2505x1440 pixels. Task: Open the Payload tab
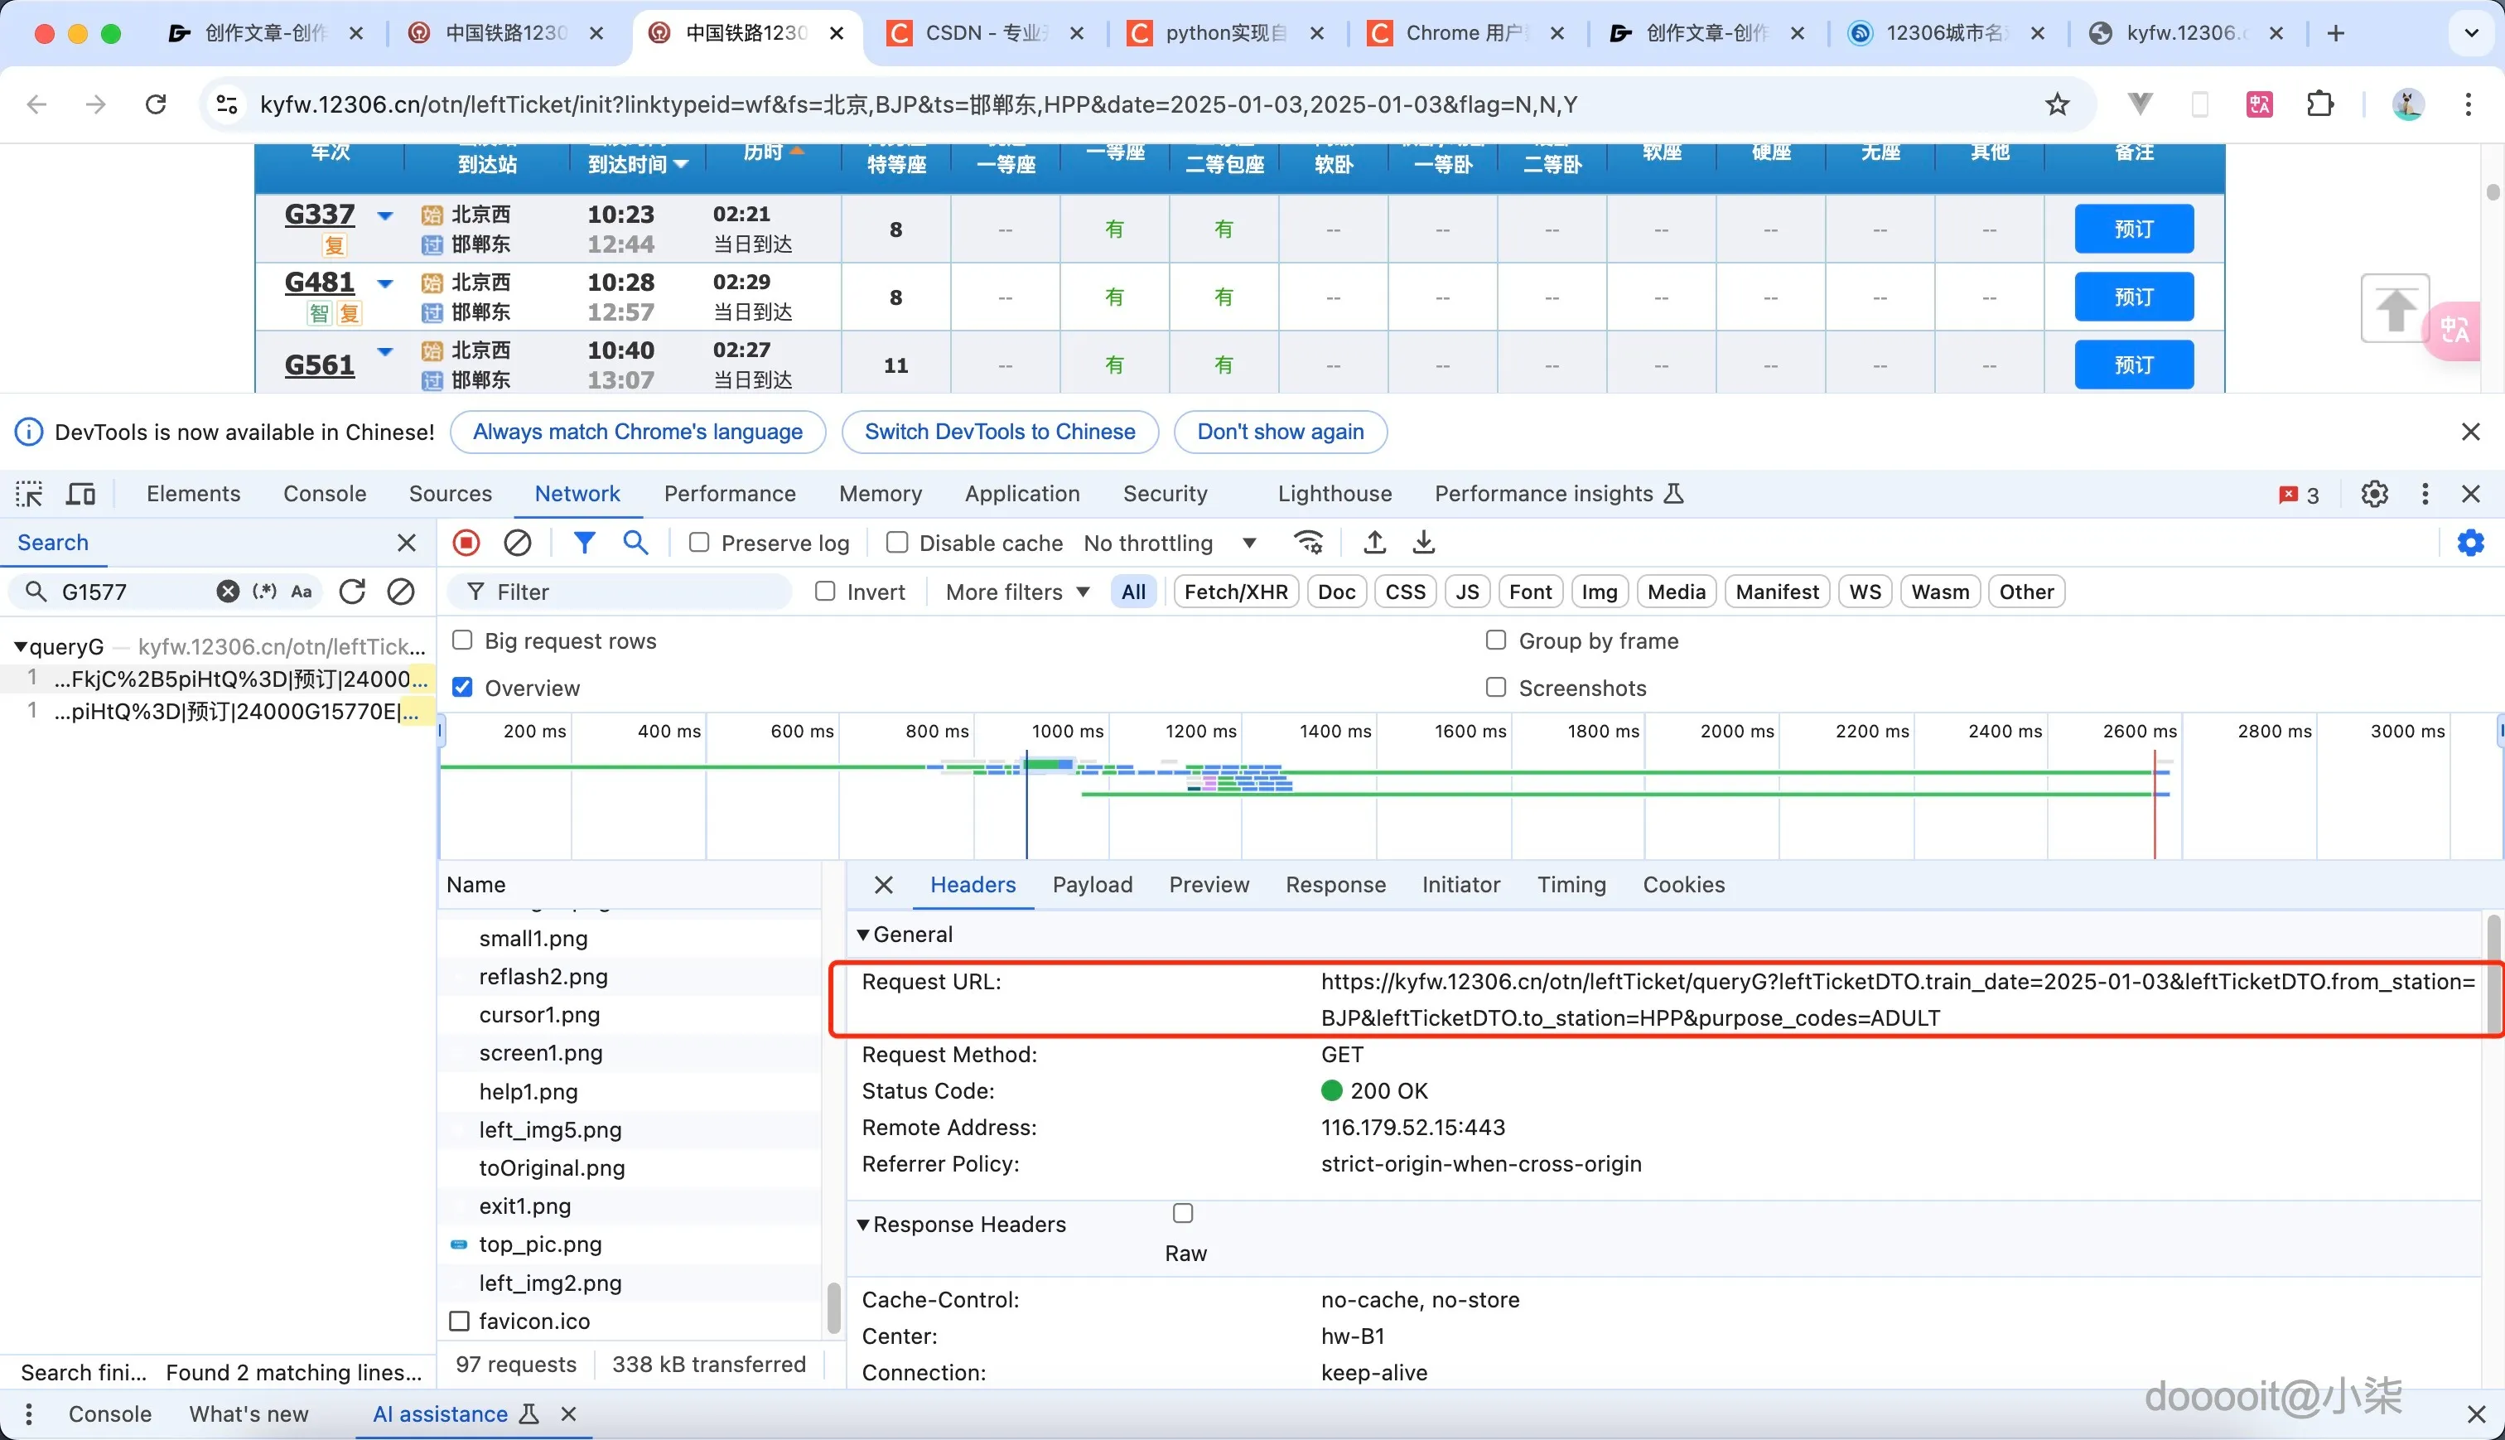pyautogui.click(x=1093, y=884)
